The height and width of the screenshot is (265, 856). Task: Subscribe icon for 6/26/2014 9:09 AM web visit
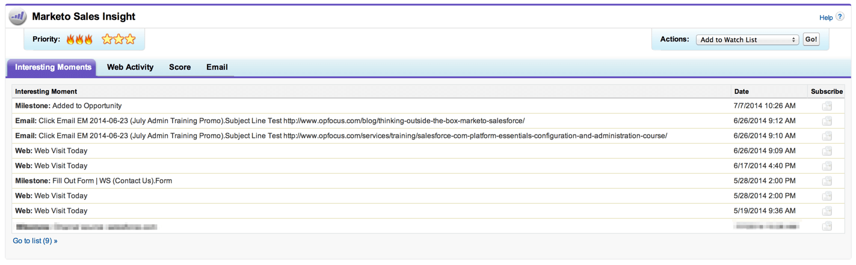point(827,151)
